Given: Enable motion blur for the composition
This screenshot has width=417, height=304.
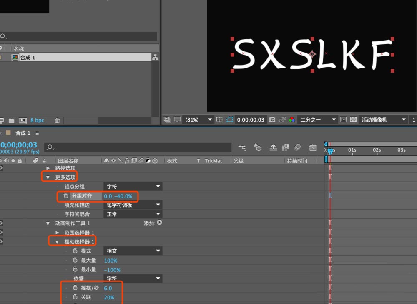Looking at the screenshot, I should tap(298, 147).
